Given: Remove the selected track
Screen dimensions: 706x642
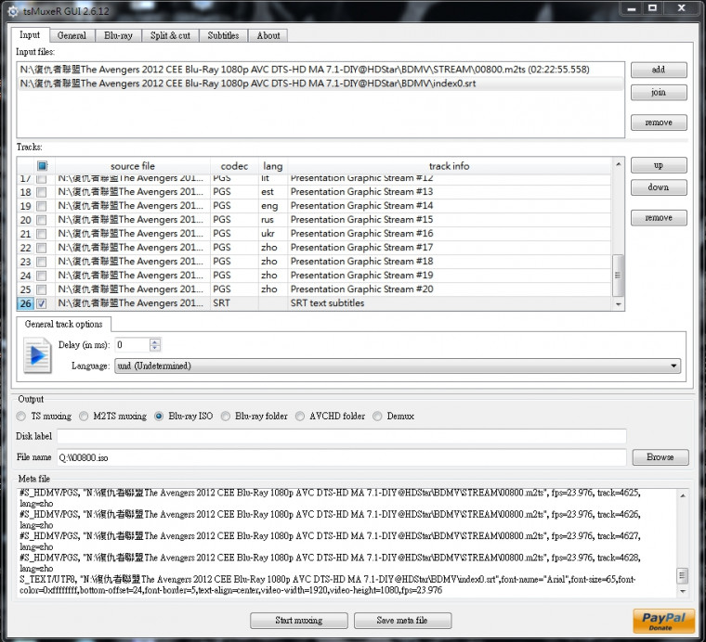Looking at the screenshot, I should click(x=659, y=218).
